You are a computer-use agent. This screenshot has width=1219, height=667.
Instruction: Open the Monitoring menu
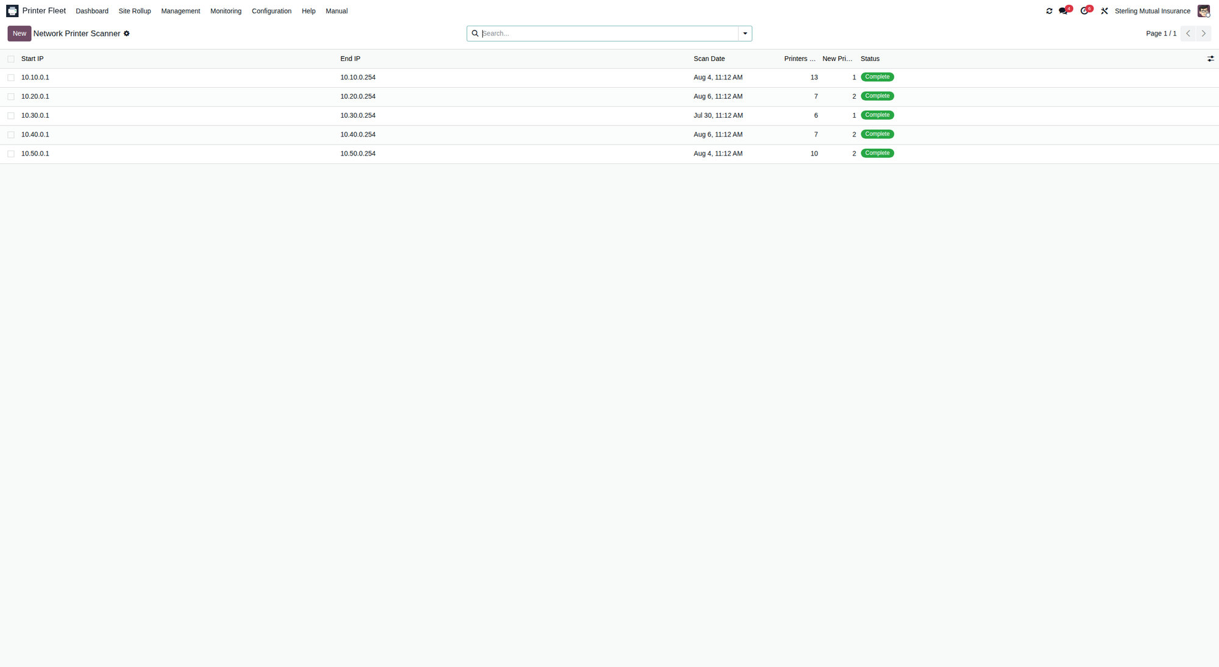226,11
